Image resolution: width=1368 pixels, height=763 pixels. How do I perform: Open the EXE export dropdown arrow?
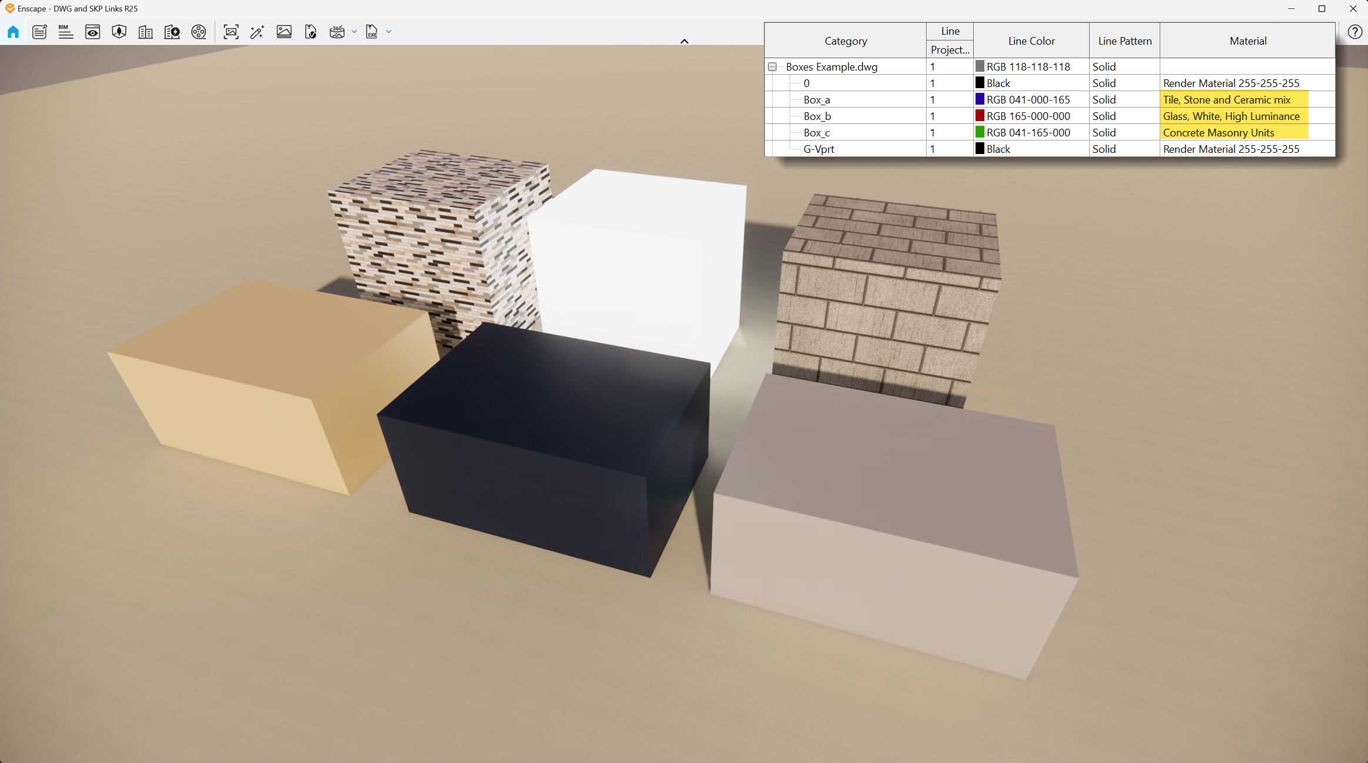387,32
